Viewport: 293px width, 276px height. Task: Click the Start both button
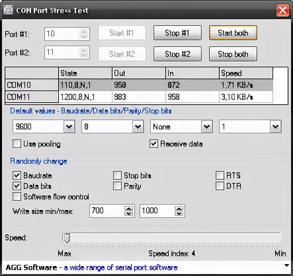(x=233, y=33)
